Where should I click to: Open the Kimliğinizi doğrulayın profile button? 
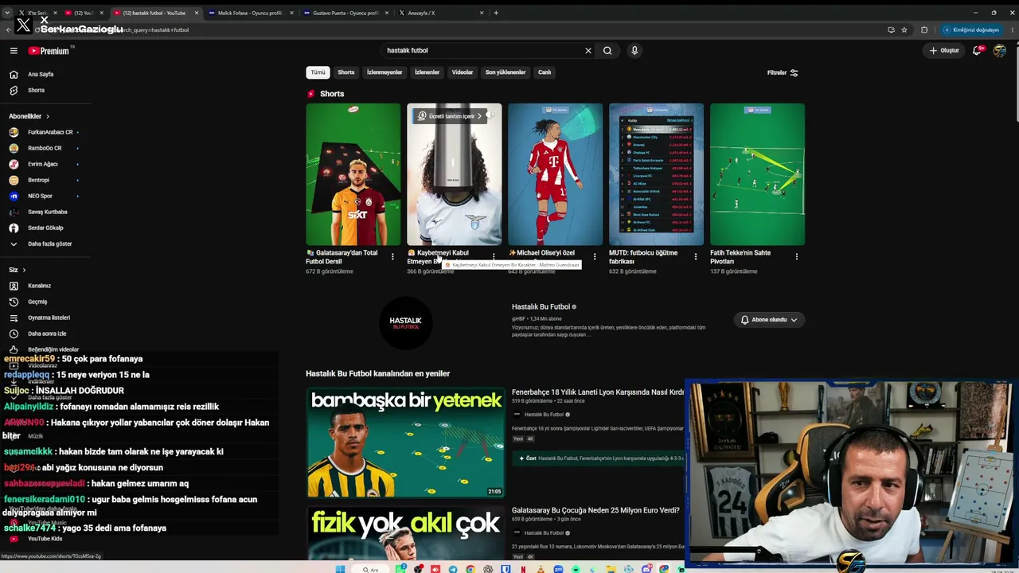point(971,29)
